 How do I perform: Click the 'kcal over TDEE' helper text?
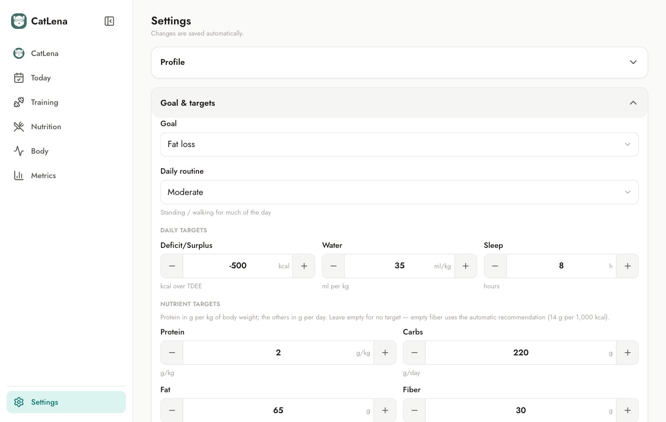point(181,286)
